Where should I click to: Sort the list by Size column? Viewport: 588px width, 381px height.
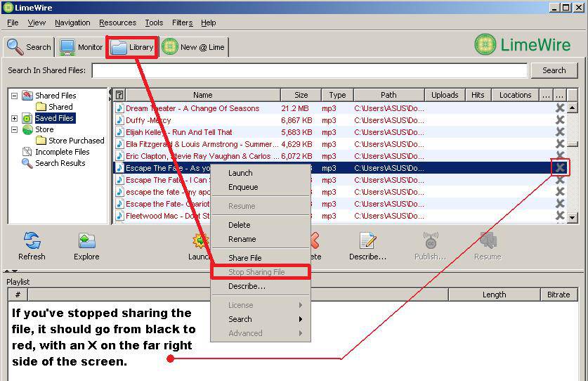[301, 95]
